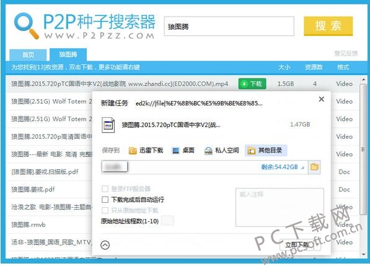Switch to the home page tab
Viewport: 370px width, 266px height.
point(28,55)
